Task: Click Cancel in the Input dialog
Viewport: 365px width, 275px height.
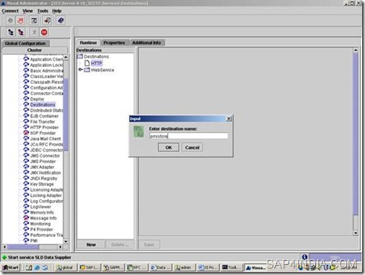Action: point(192,147)
